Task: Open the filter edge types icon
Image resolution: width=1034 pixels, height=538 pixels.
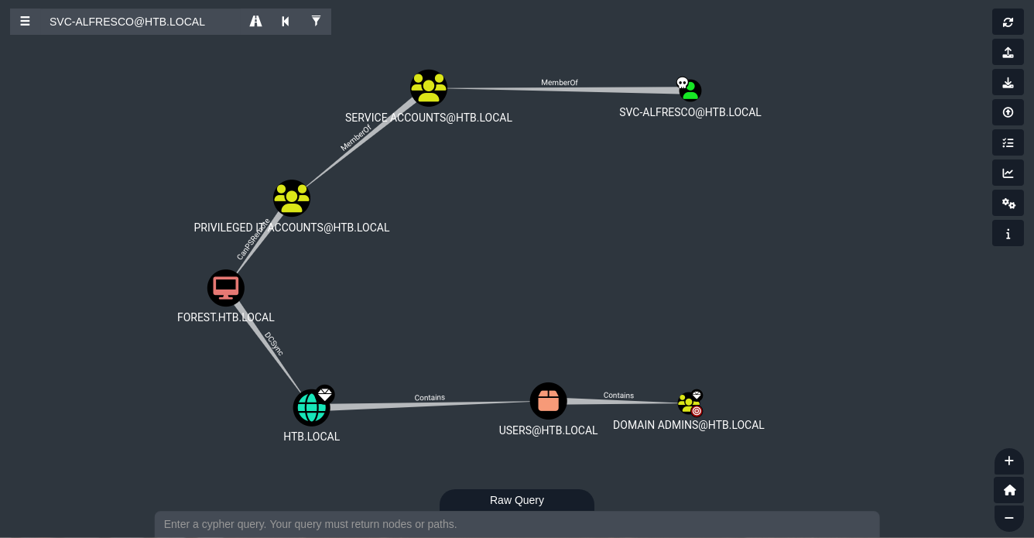Action: (316, 22)
